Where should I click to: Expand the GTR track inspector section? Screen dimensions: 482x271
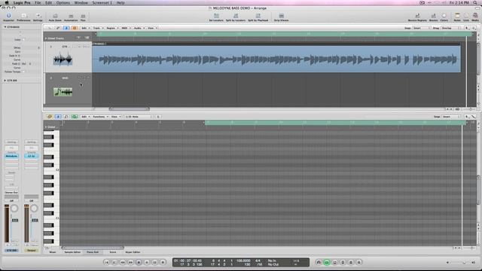pos(5,81)
